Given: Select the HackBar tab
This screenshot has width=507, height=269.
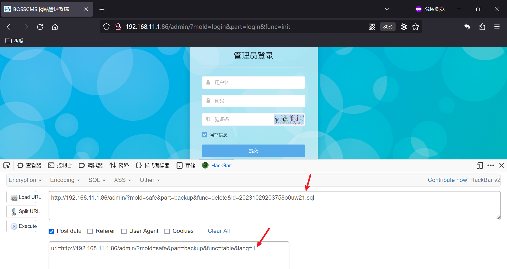Looking at the screenshot, I should tap(217, 165).
